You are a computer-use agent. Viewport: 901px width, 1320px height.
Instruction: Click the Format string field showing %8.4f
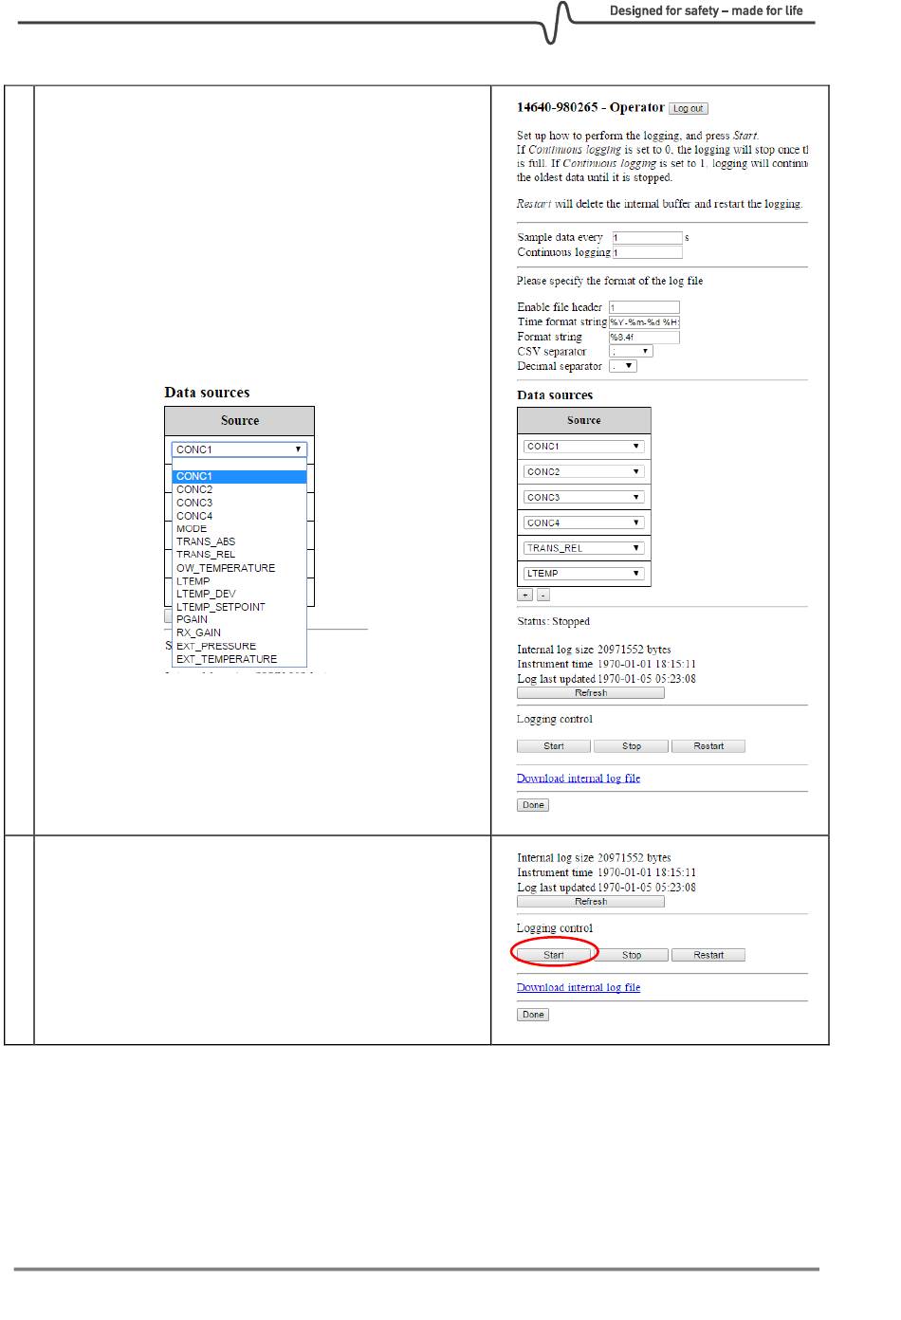pyautogui.click(x=644, y=337)
